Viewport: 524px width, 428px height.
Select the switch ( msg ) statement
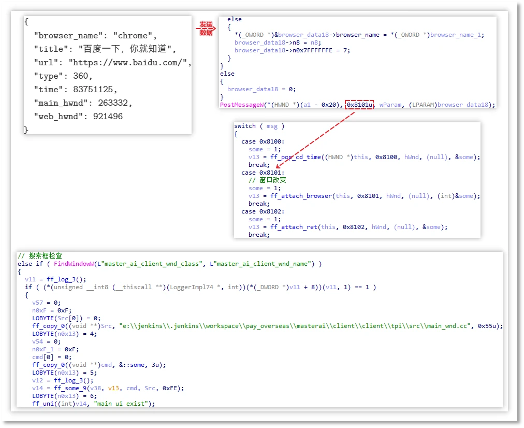tap(259, 126)
